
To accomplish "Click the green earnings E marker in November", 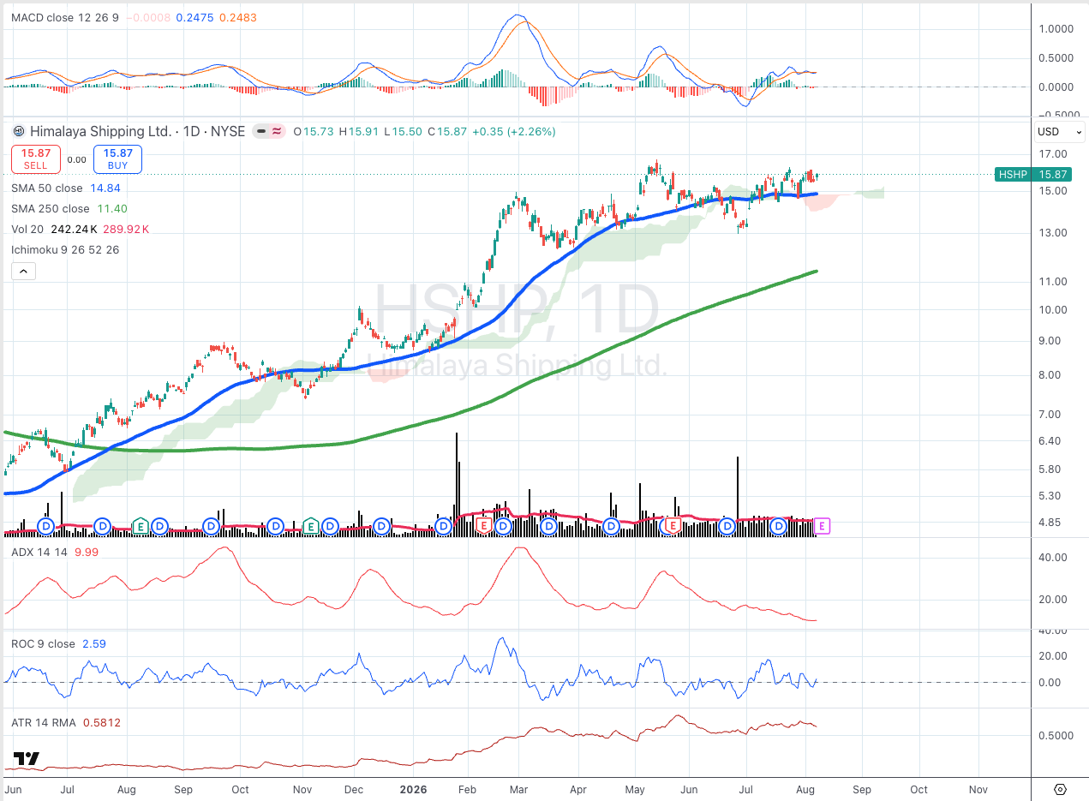I will point(311,525).
